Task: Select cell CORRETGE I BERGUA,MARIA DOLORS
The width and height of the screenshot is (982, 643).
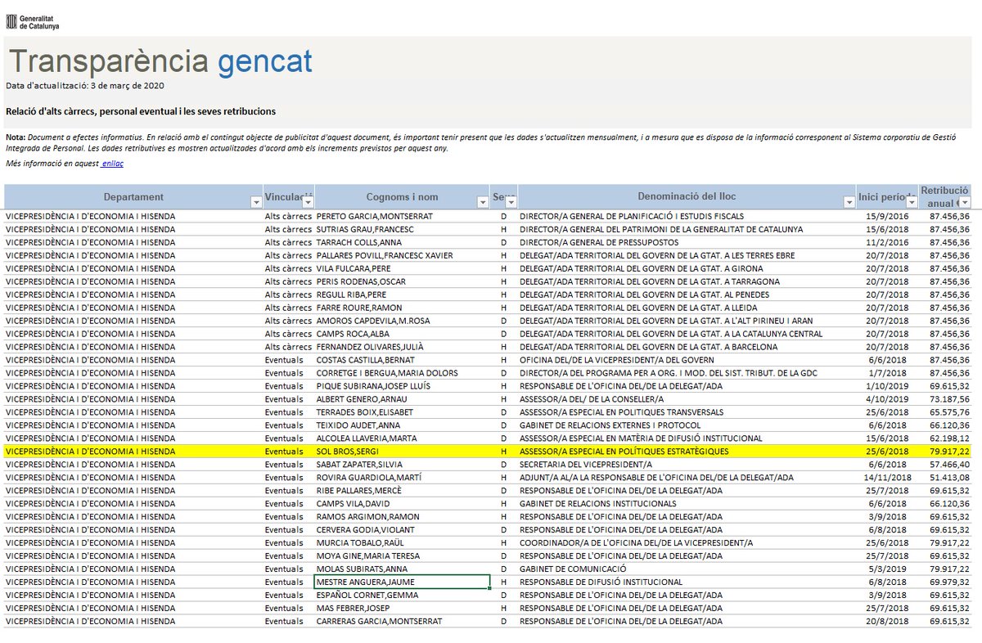Action: click(403, 373)
